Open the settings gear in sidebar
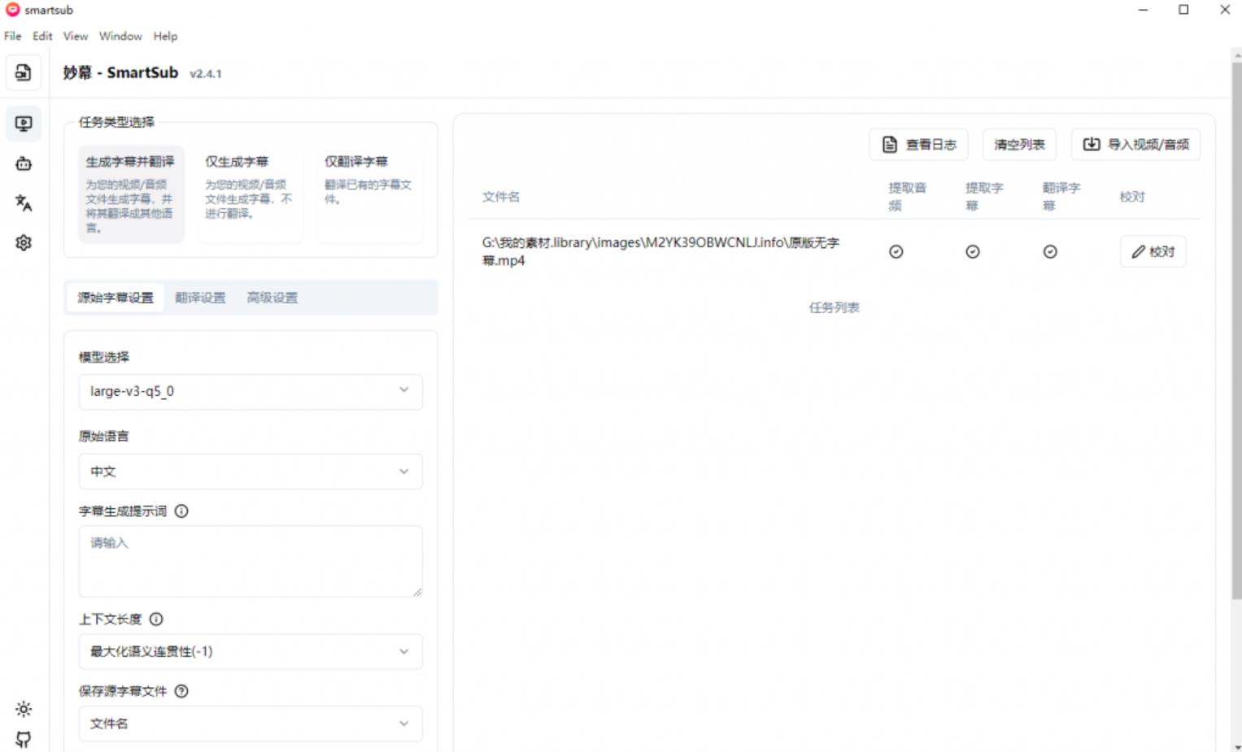Viewport: 1242px width, 752px height. pyautogui.click(x=24, y=242)
